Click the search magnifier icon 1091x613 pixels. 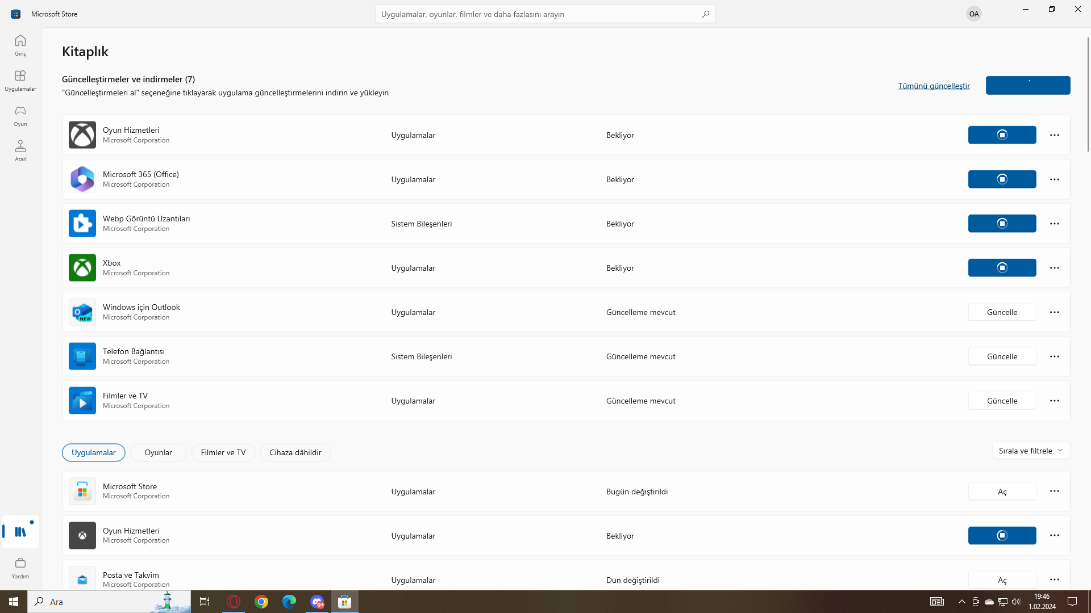click(x=705, y=14)
